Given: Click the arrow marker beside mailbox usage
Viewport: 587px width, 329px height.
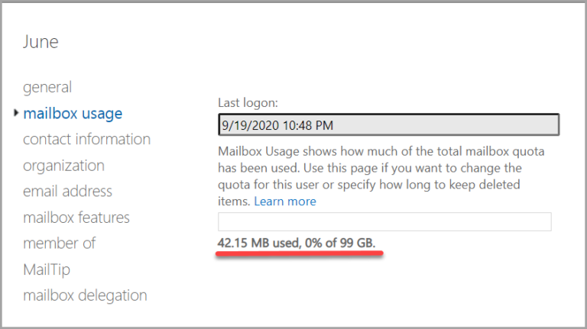Looking at the screenshot, I should [16, 113].
